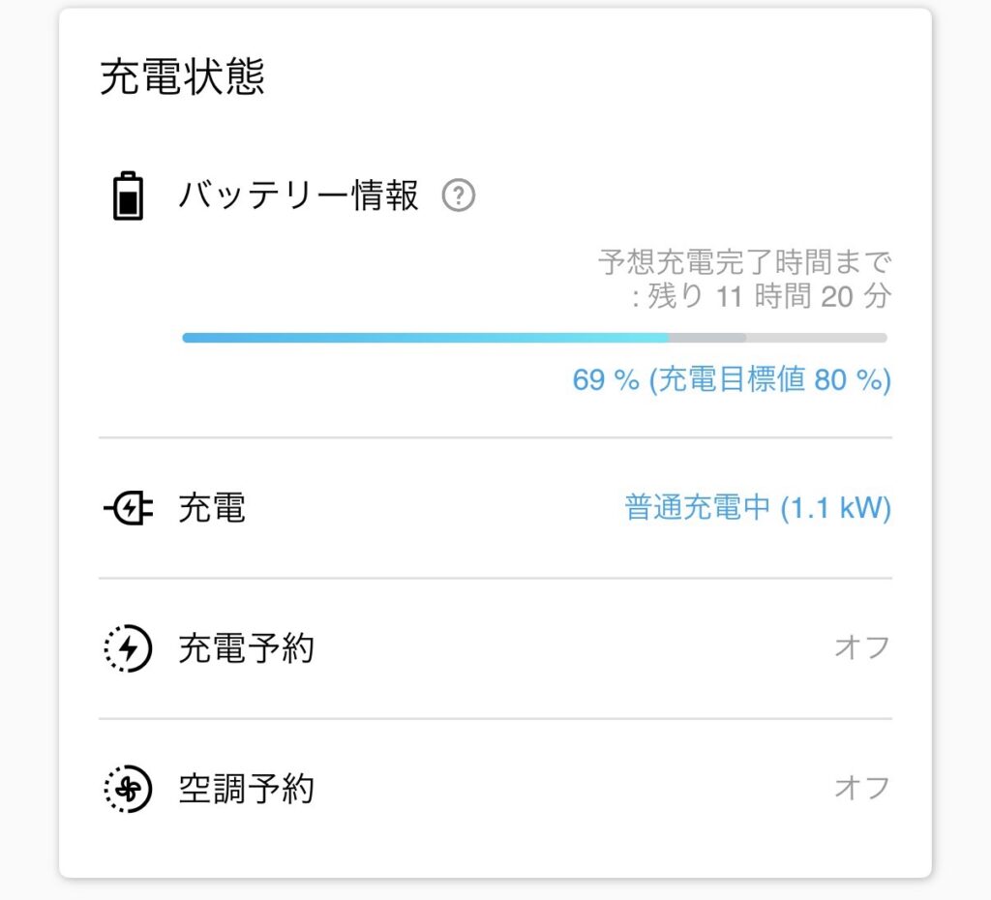Click the battery icon beside バッテリー情報
The width and height of the screenshot is (991, 900).
point(128,196)
